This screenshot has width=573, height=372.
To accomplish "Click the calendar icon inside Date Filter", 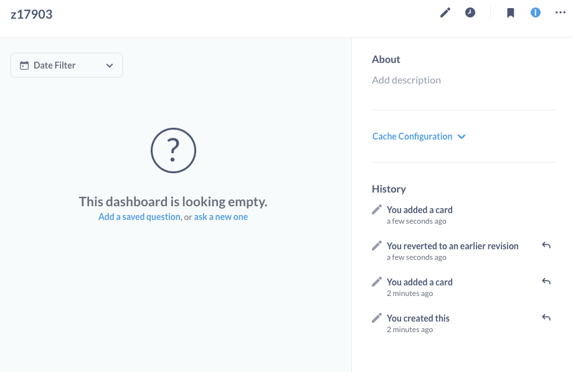I will tap(23, 65).
